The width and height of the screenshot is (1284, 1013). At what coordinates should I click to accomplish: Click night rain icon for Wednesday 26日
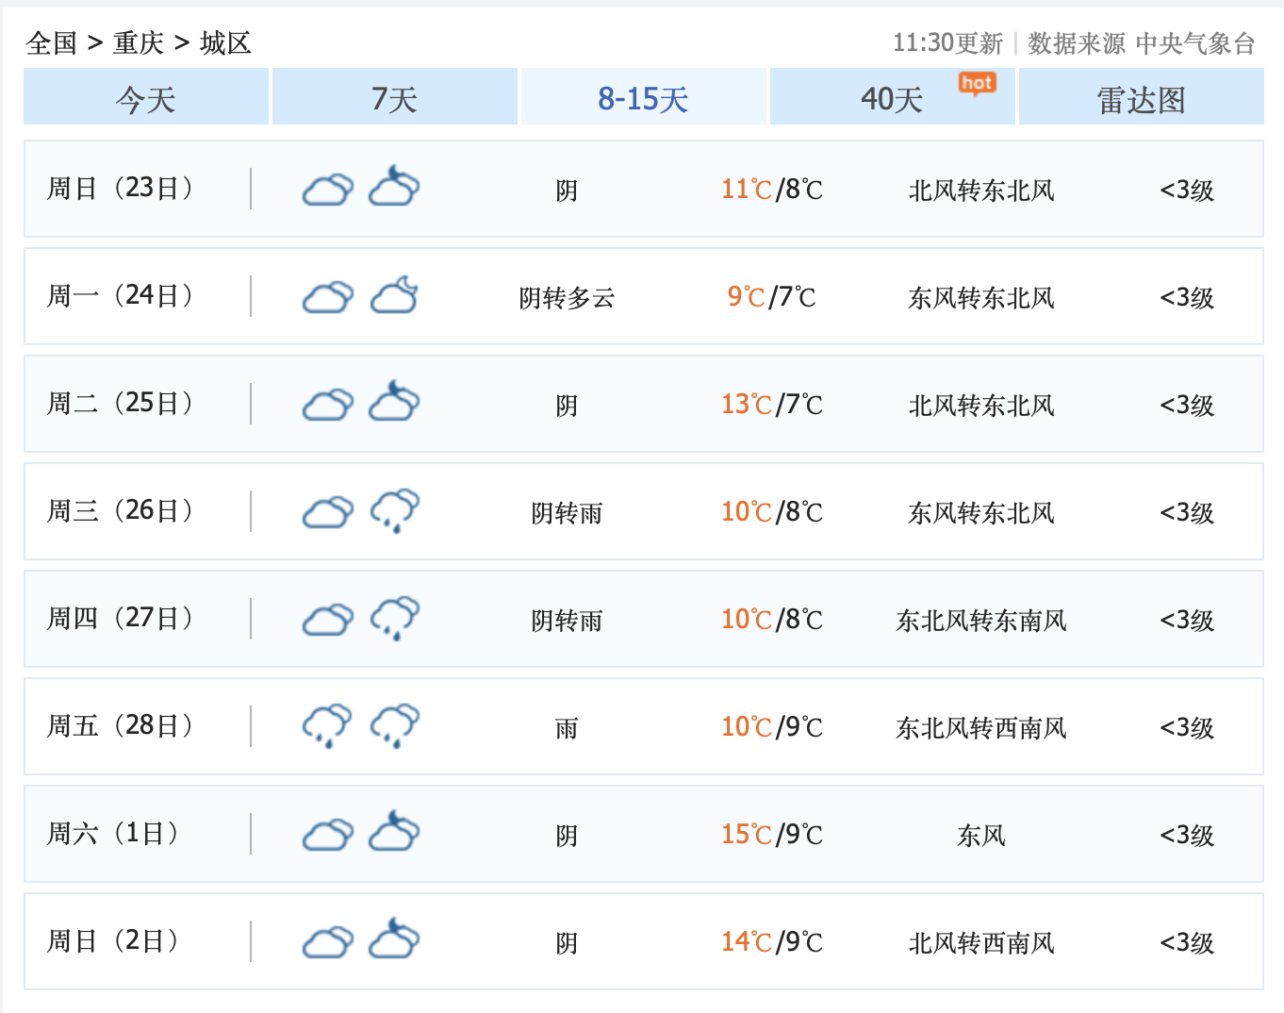tap(394, 511)
